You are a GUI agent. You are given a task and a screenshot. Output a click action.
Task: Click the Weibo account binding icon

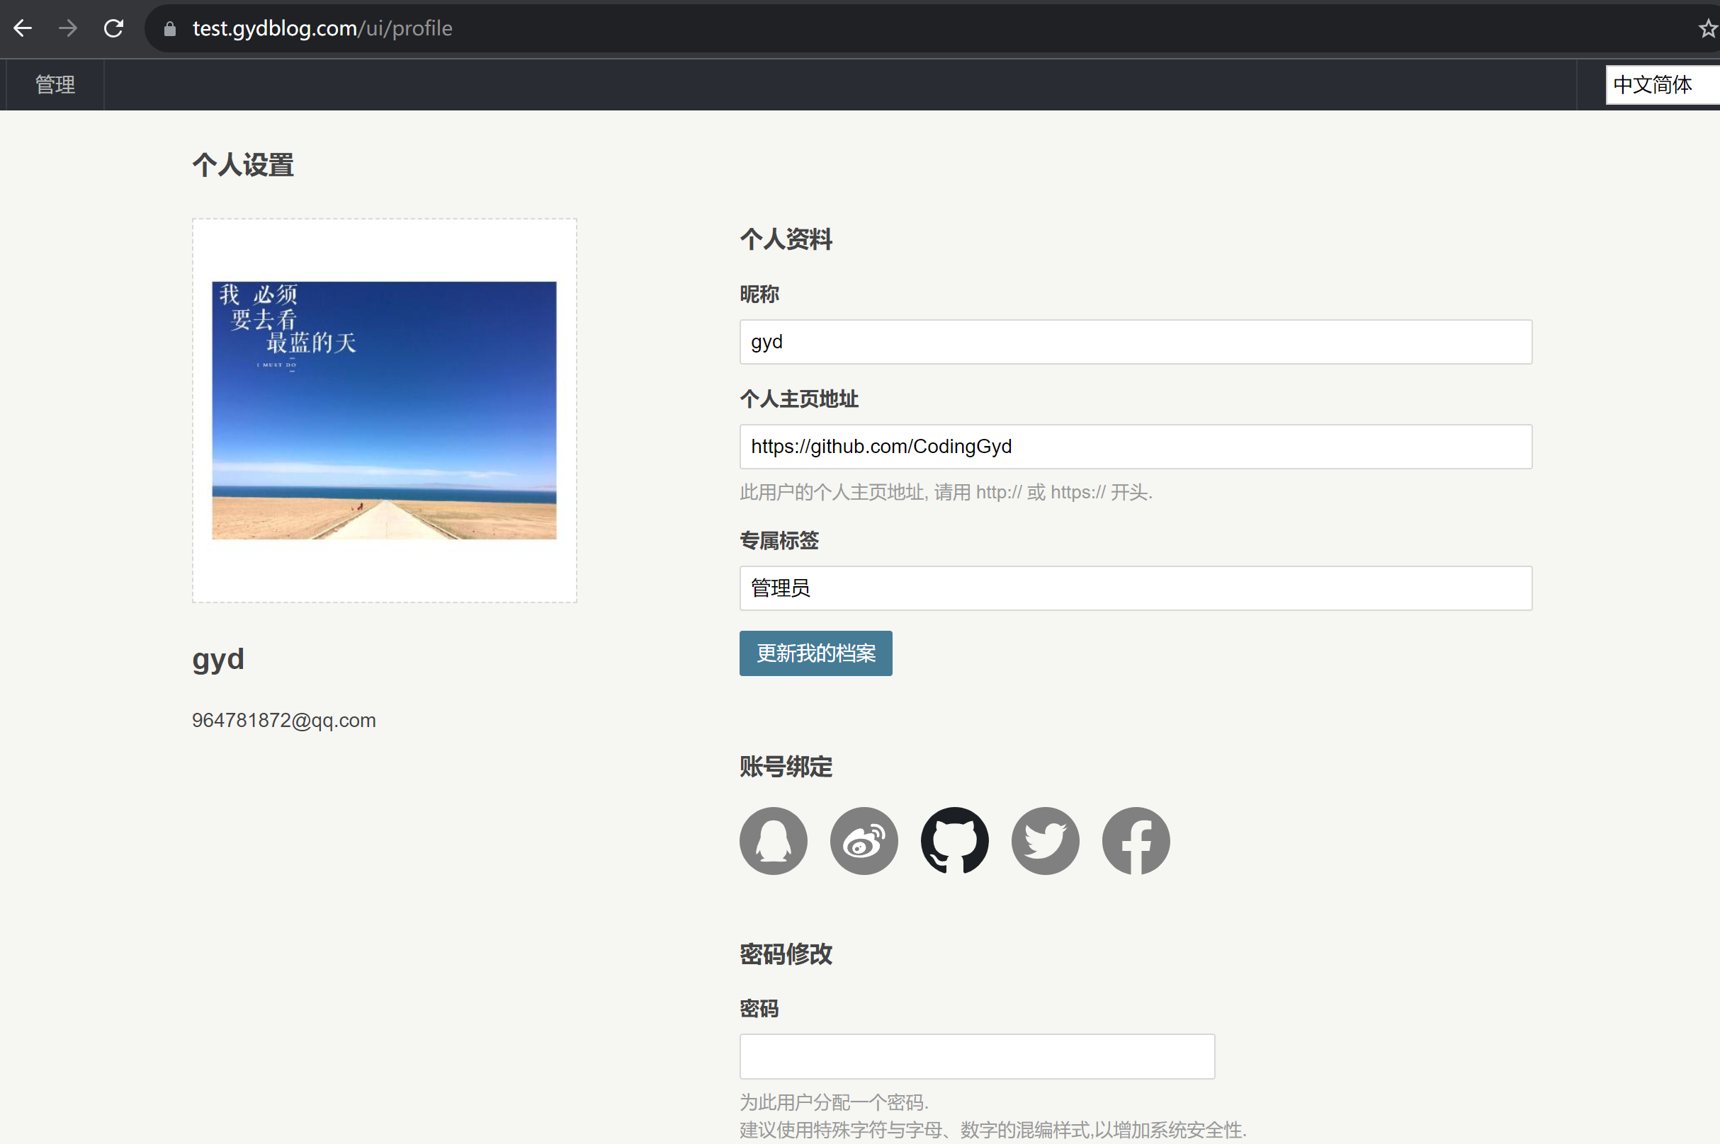864,840
